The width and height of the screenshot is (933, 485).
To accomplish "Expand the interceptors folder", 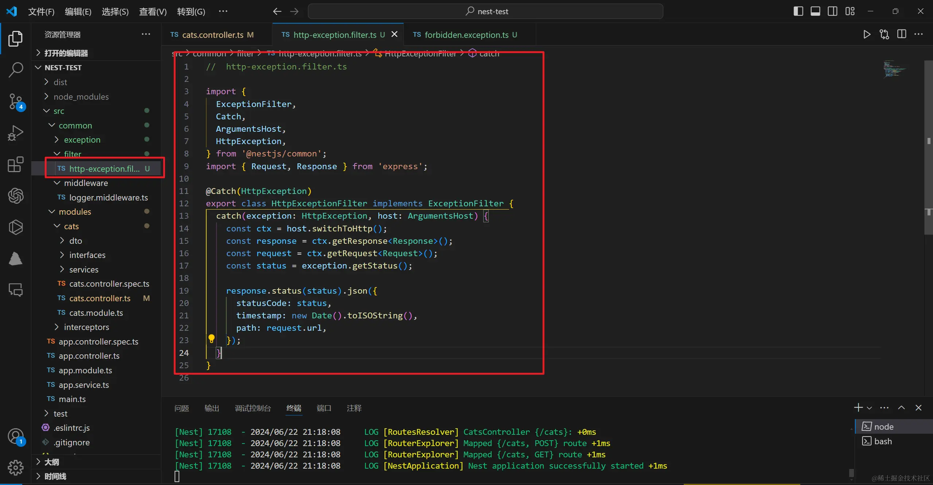I will pos(96,327).
